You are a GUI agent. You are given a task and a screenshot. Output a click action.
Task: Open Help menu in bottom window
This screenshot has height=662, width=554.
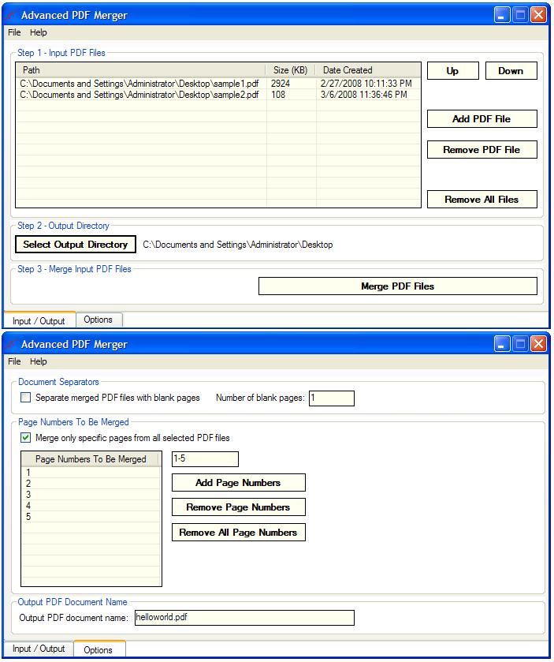pyautogui.click(x=39, y=361)
